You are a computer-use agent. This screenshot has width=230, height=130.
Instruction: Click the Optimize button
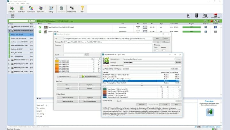(x=90, y=97)
